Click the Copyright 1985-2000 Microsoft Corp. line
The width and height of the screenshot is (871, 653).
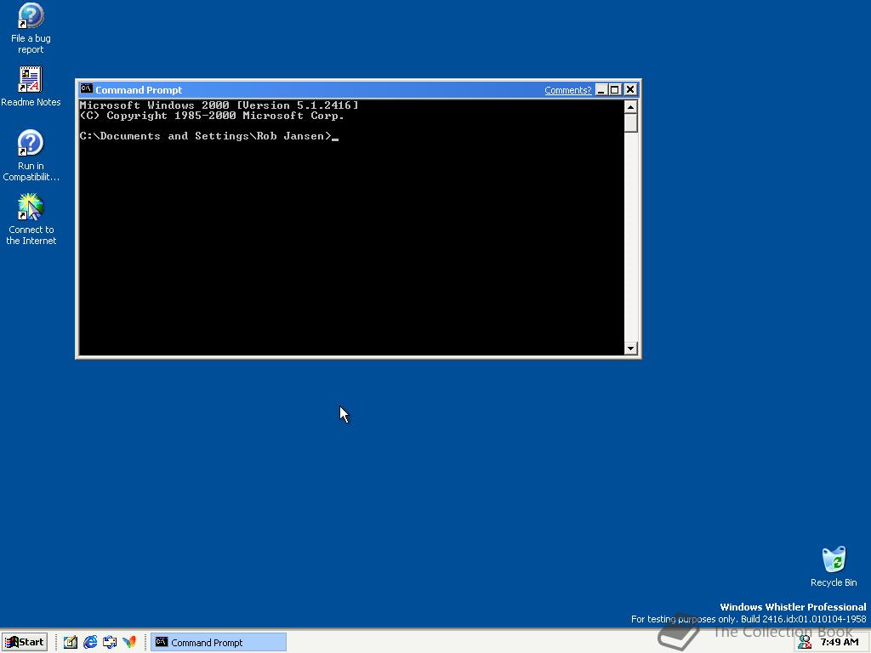point(212,116)
